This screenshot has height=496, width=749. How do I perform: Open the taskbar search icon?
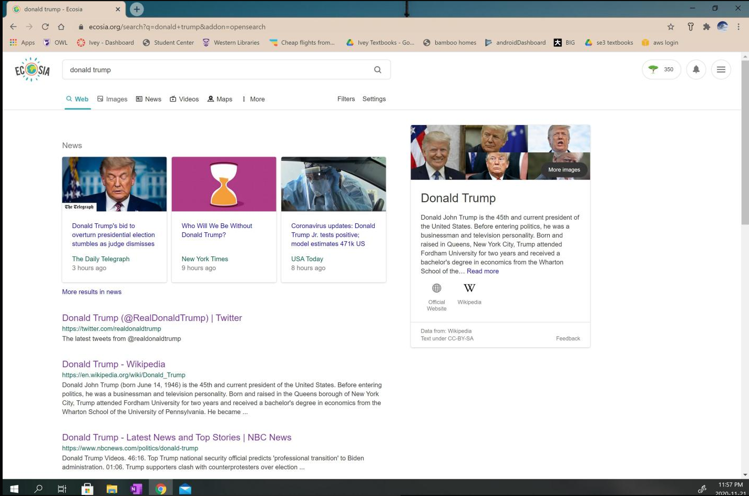(38, 489)
